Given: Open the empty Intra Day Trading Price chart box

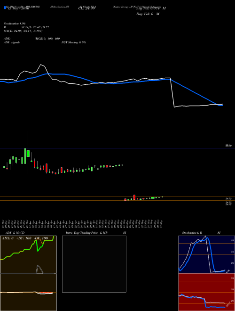Looking at the screenshot, I should 94,264.
